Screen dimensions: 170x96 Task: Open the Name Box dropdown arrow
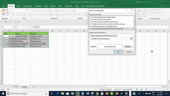12,27
